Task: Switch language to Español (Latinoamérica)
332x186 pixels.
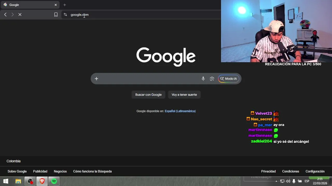Action: pos(180,111)
